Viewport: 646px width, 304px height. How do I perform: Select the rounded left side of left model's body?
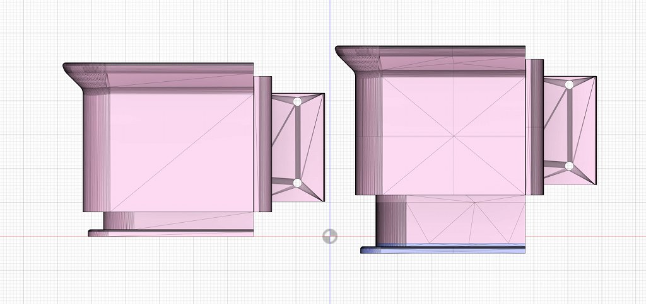(x=97, y=153)
